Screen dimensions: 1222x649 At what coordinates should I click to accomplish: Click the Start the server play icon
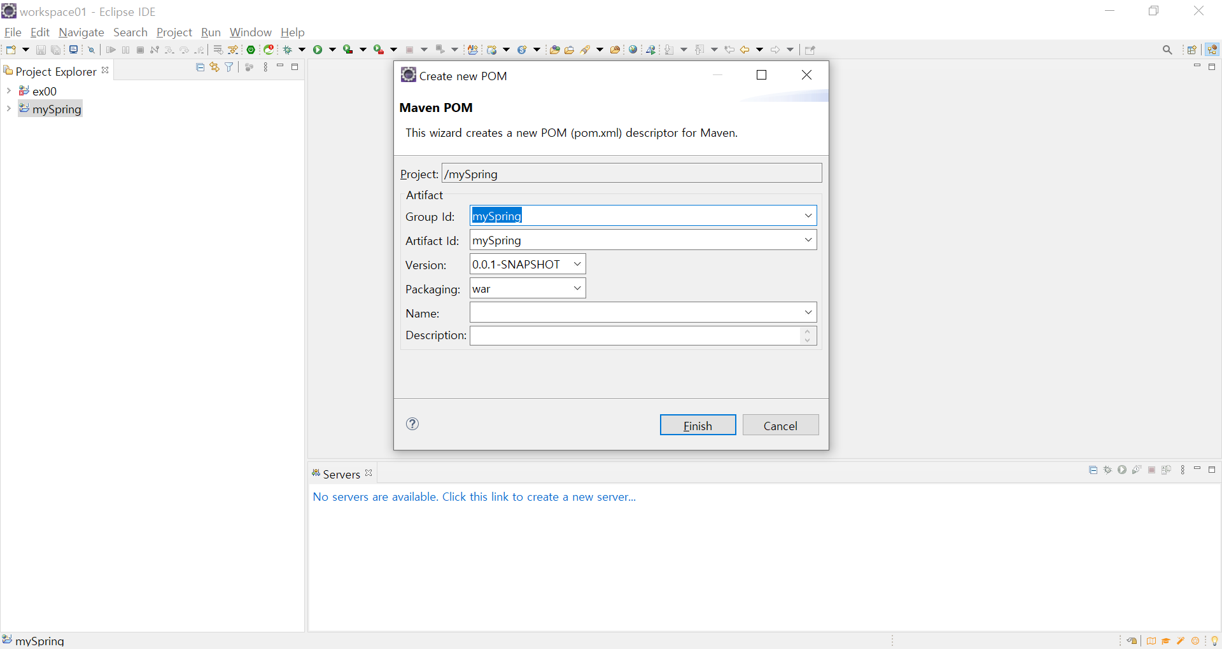click(x=1122, y=470)
